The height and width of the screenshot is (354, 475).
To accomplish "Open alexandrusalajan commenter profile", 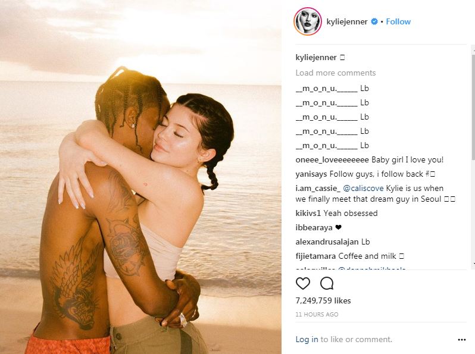I will click(x=327, y=242).
